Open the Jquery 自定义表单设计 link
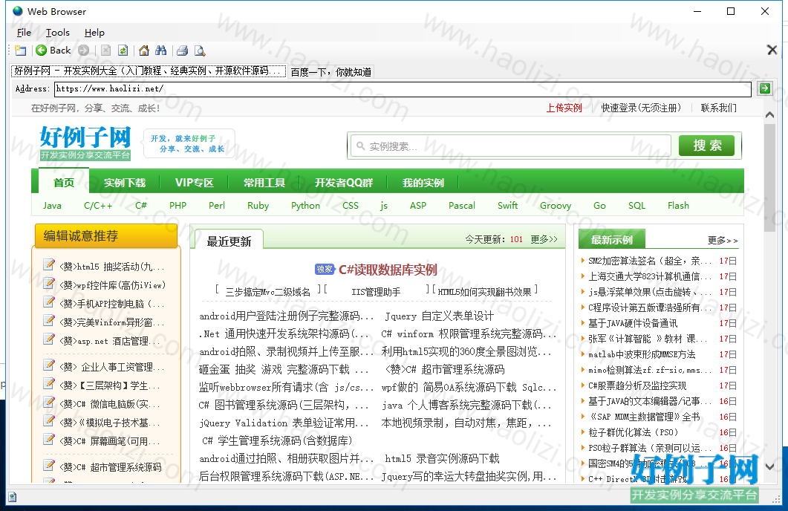Viewport: 788px width, 511px height. (439, 316)
